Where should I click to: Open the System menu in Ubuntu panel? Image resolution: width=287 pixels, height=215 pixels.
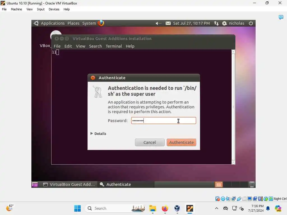coord(89,23)
